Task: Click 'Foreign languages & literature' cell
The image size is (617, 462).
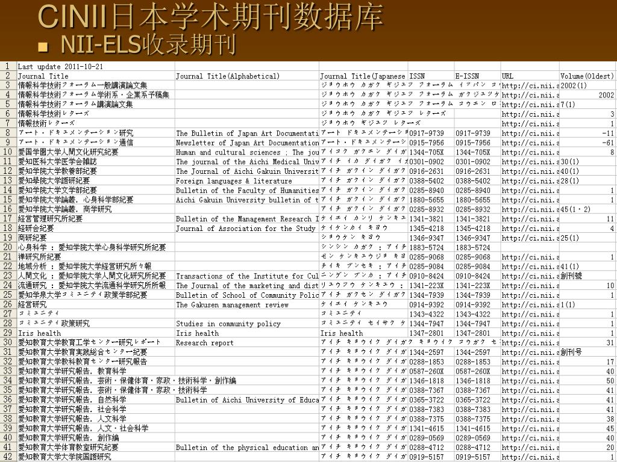Action: pyautogui.click(x=246, y=180)
